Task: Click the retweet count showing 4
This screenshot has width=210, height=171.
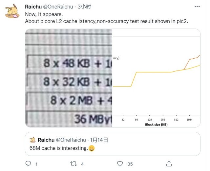Action: (x=83, y=164)
